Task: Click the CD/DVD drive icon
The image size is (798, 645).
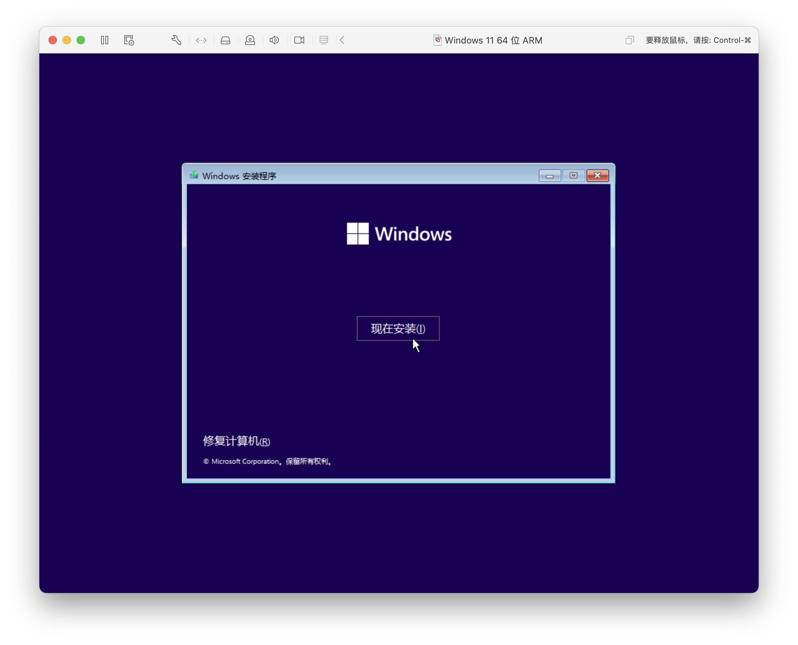Action: click(x=250, y=40)
